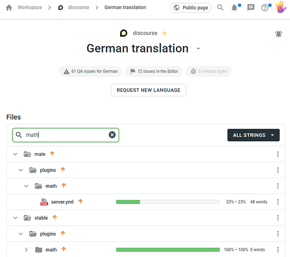Select the stable folder row
The width and height of the screenshot is (290, 257).
click(x=146, y=218)
